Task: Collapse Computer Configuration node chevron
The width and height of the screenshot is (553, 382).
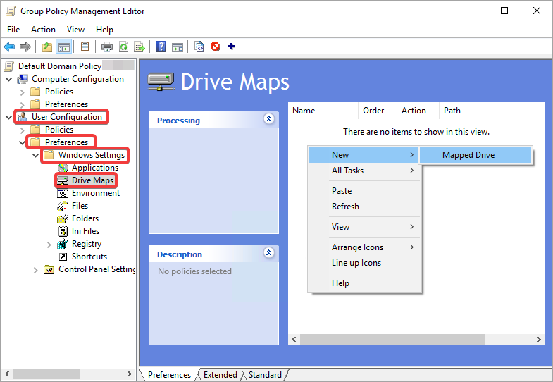Action: point(9,80)
